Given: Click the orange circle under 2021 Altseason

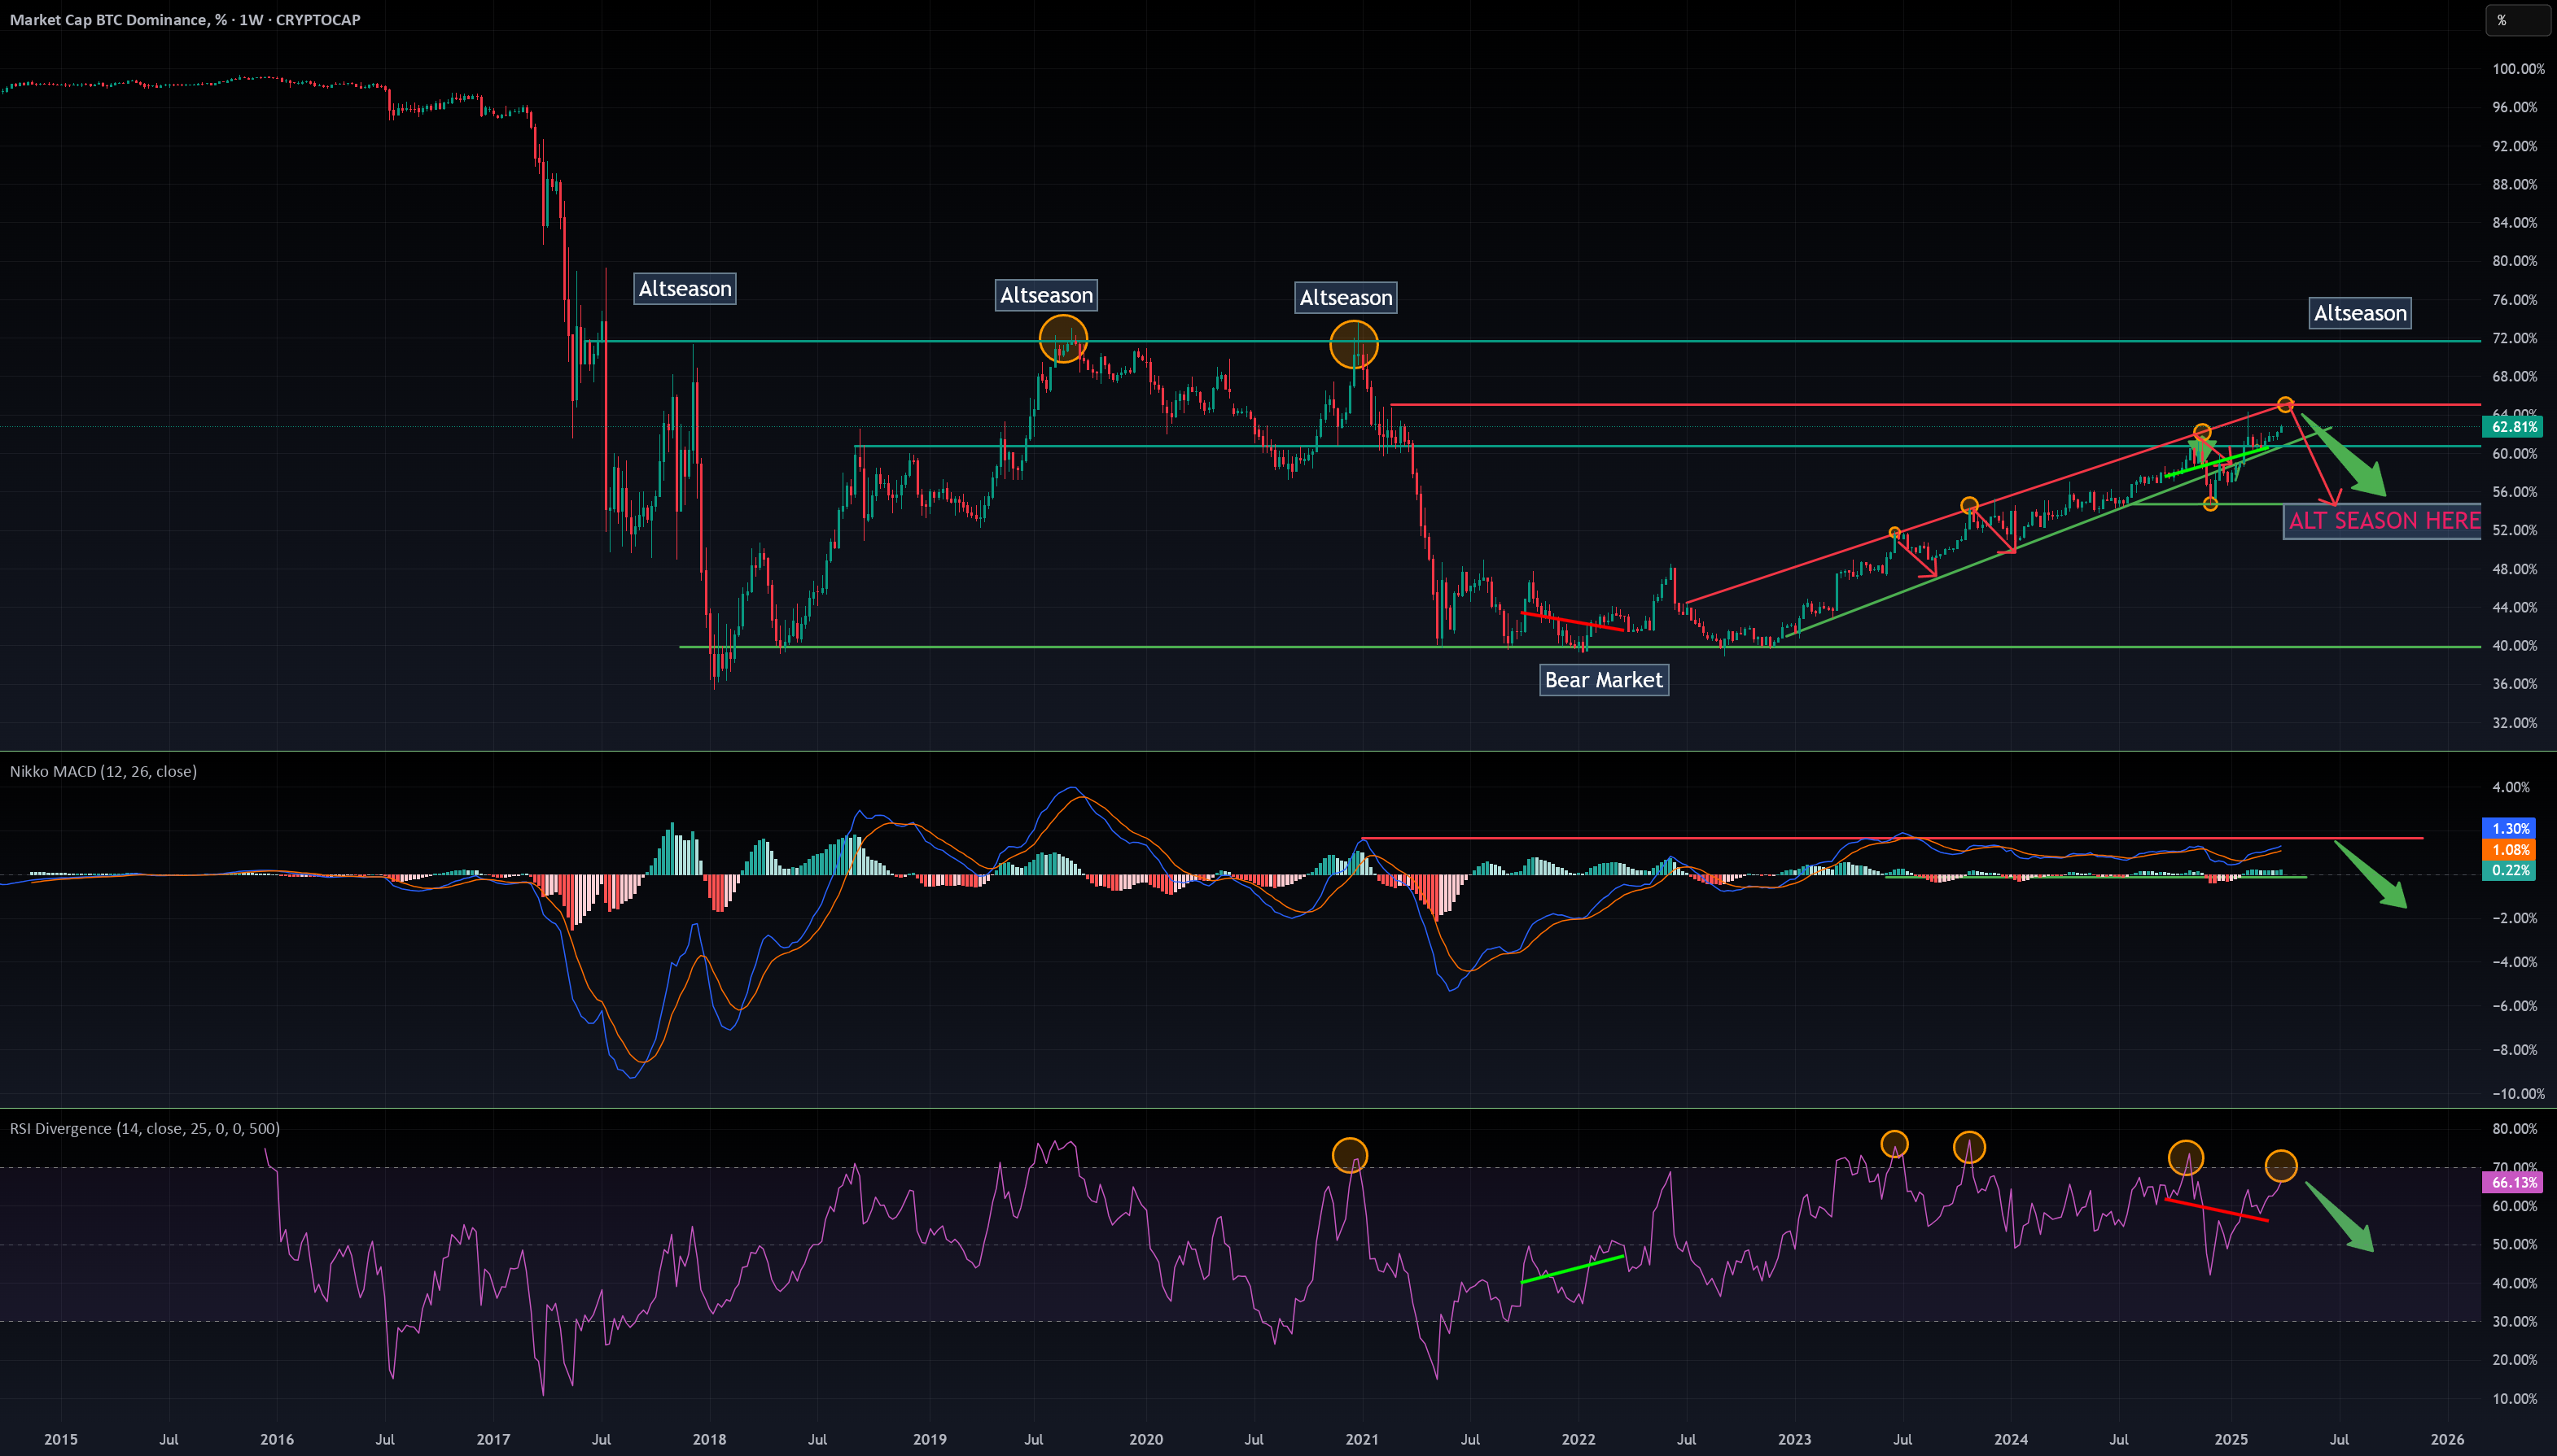Looking at the screenshot, I should pos(1354,345).
